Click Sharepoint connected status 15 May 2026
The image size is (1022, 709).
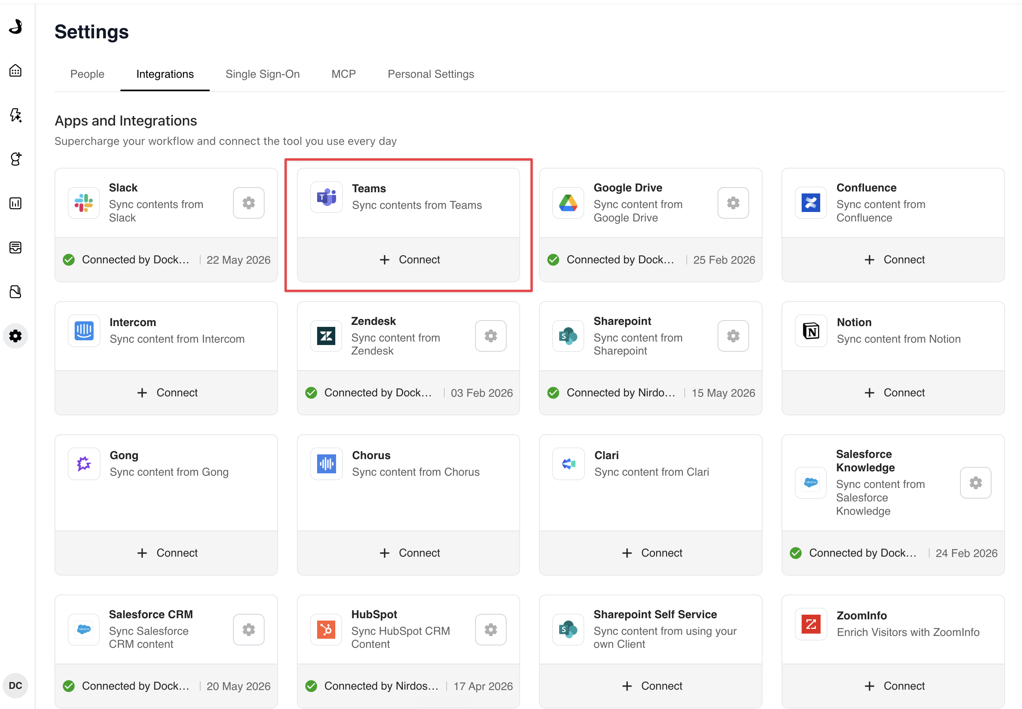tap(651, 393)
